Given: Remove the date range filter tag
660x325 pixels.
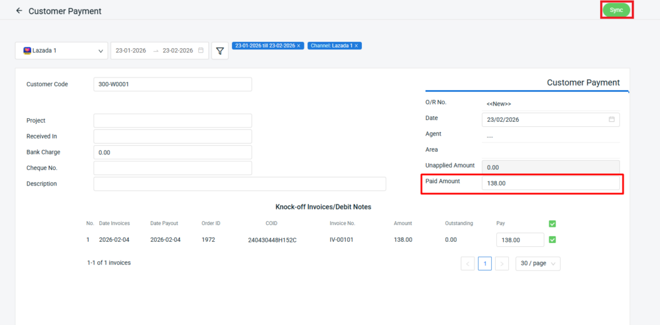Looking at the screenshot, I should point(299,46).
